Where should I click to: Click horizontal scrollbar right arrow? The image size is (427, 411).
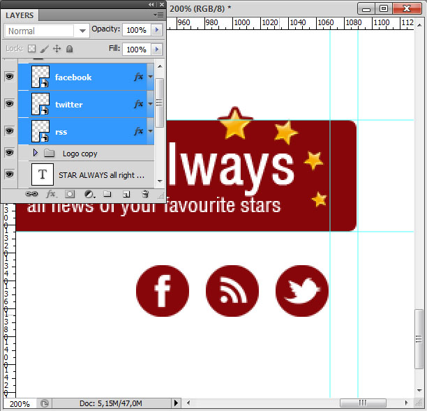click(406, 403)
